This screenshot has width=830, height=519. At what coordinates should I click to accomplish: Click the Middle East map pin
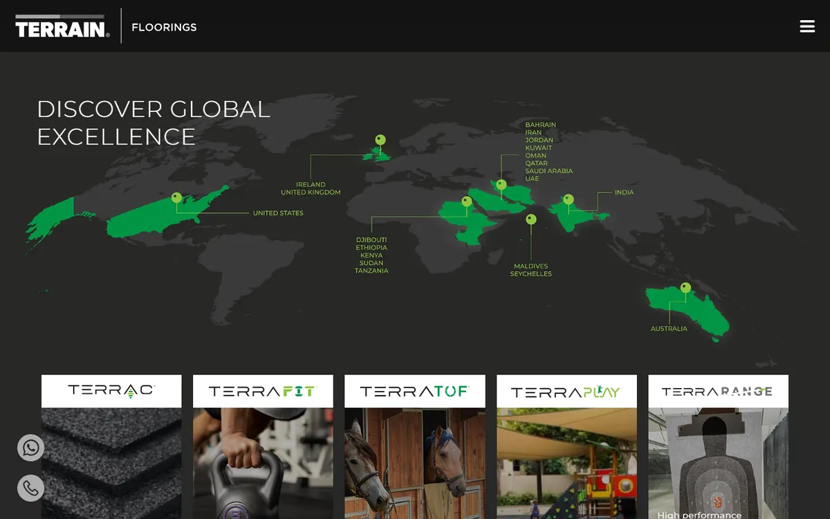[501, 185]
